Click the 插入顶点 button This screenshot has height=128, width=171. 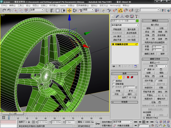(x=155, y=25)
